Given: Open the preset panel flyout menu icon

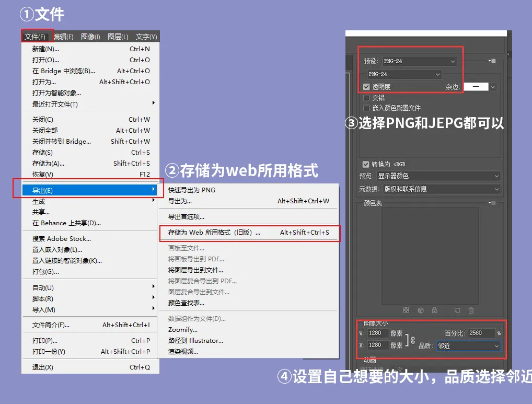Looking at the screenshot, I should coord(492,61).
